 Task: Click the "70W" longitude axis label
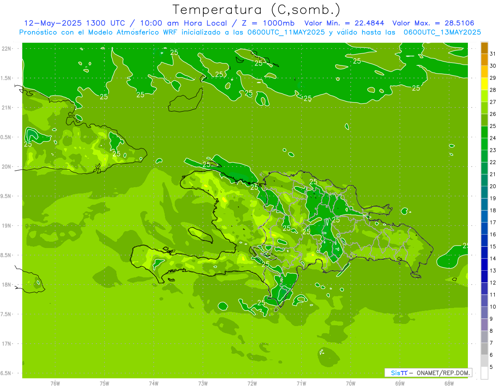pyautogui.click(x=351, y=383)
